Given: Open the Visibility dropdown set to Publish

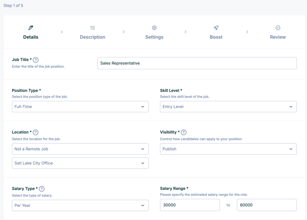Looking at the screenshot, I should pos(228,149).
